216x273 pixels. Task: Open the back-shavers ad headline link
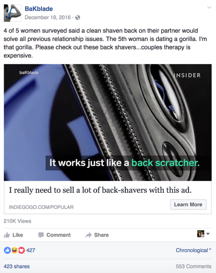click(x=100, y=190)
